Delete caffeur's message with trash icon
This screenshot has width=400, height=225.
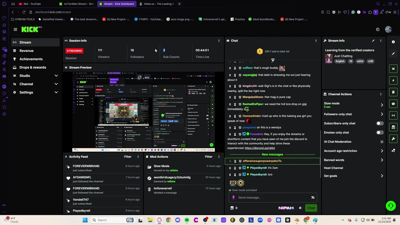[x=230, y=68]
